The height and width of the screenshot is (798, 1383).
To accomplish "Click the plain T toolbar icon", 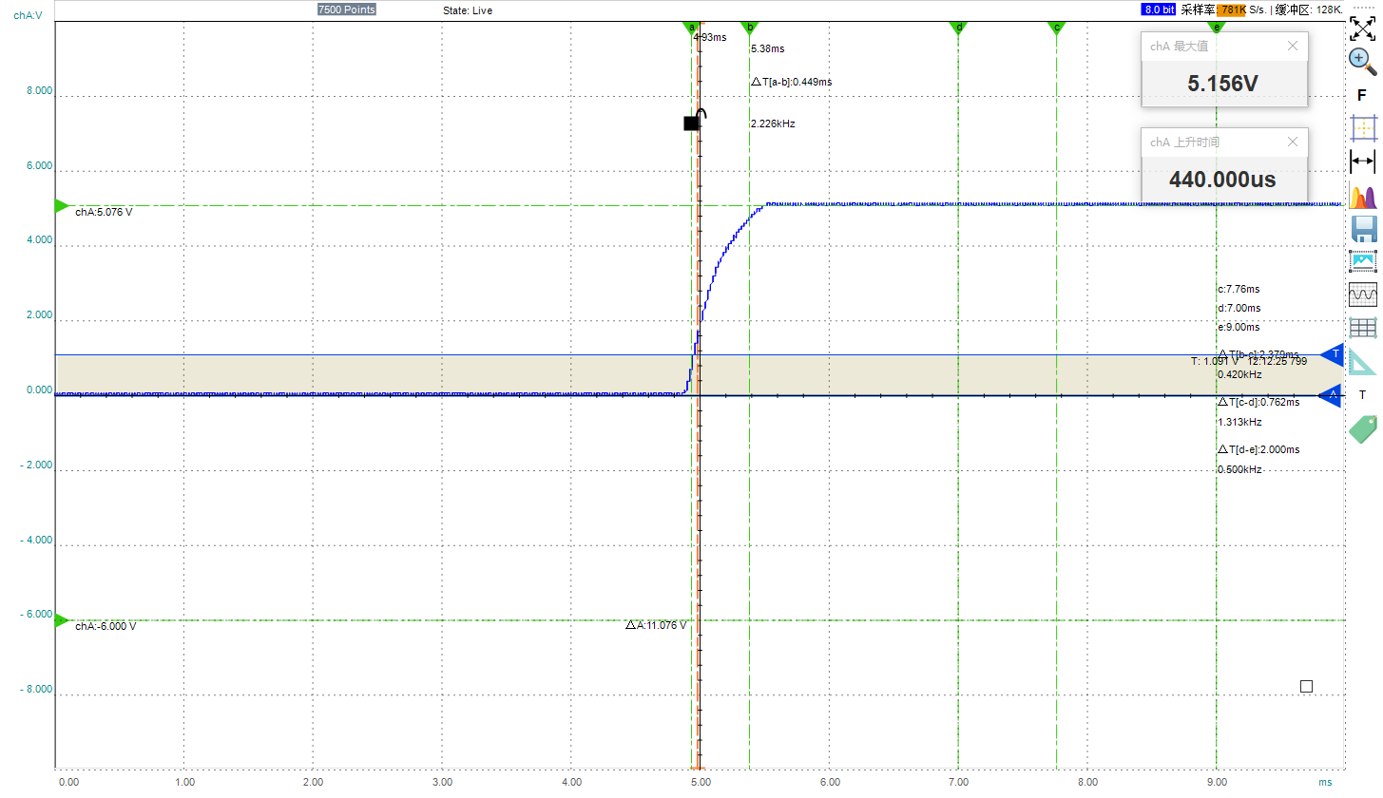I will [1362, 394].
